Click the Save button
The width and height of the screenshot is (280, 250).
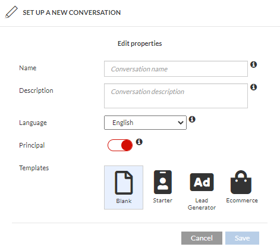coord(242,238)
